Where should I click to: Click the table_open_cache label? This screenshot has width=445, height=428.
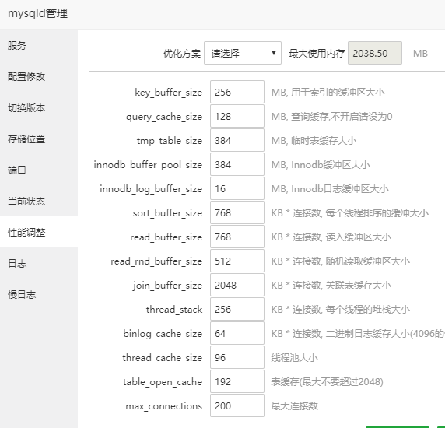(x=163, y=382)
